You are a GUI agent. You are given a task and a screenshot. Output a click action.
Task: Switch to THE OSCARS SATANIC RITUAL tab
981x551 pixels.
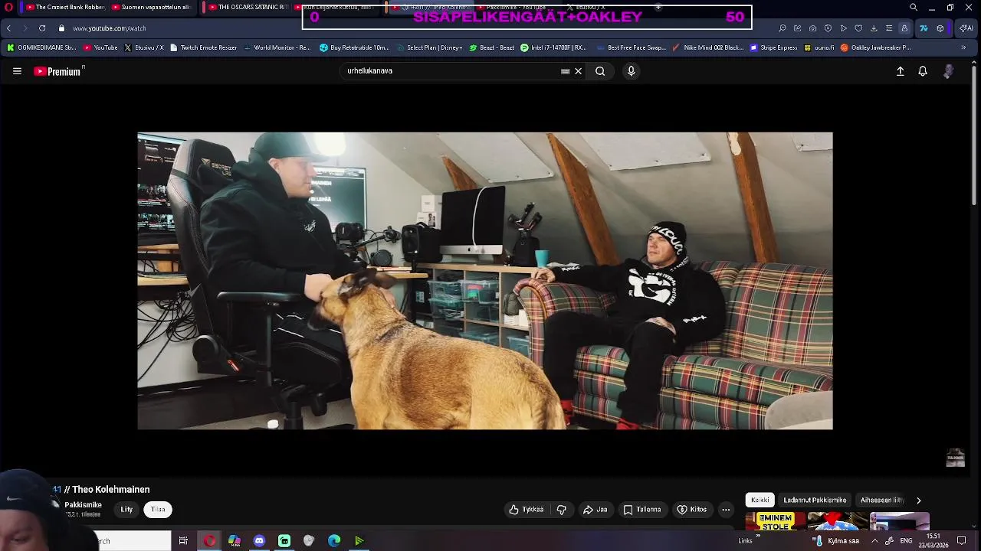[248, 7]
